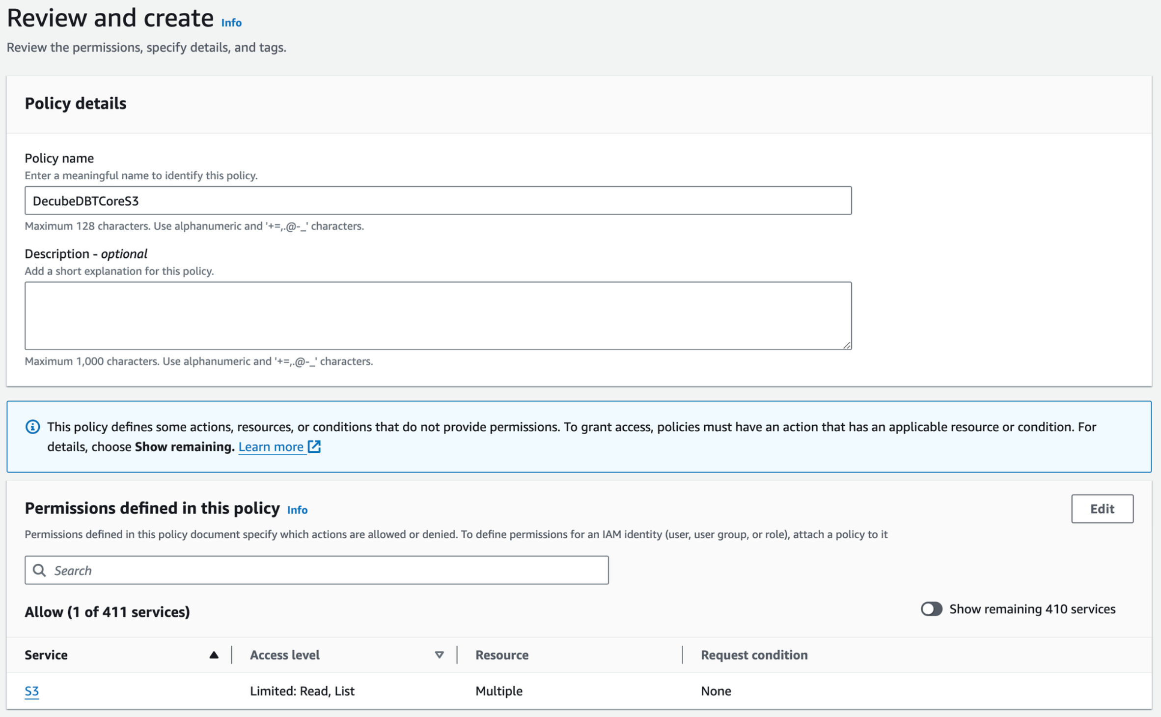The image size is (1161, 717).
Task: Click into the Policy name field
Action: click(x=438, y=200)
